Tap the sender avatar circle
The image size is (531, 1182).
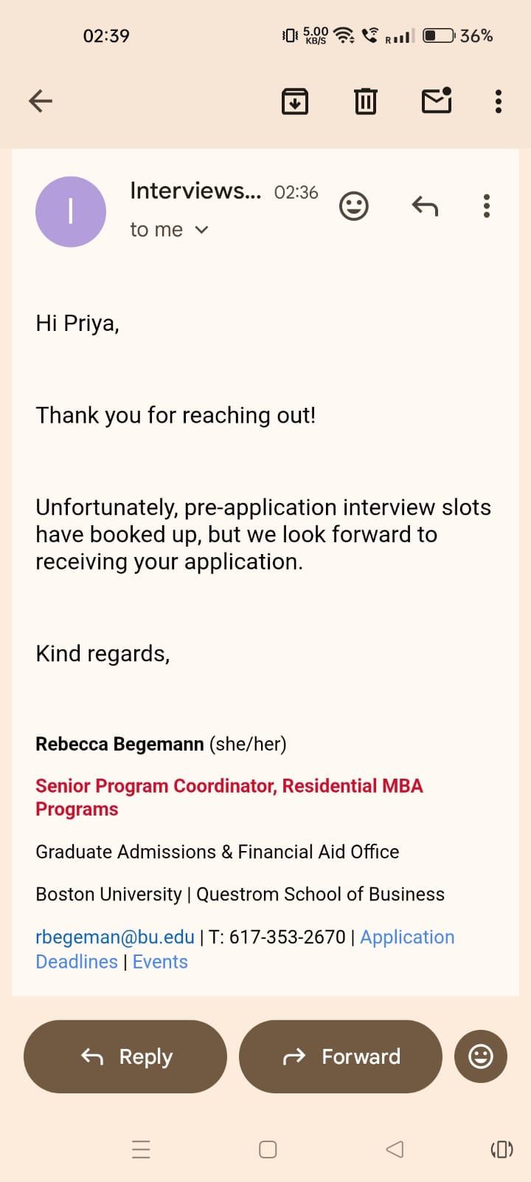tap(71, 212)
